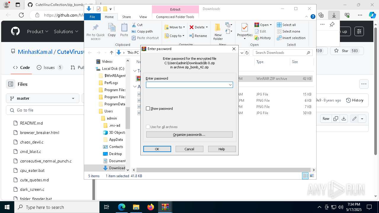The image size is (379, 213).
Task: Open the master branch dropdown
Action: (43, 98)
